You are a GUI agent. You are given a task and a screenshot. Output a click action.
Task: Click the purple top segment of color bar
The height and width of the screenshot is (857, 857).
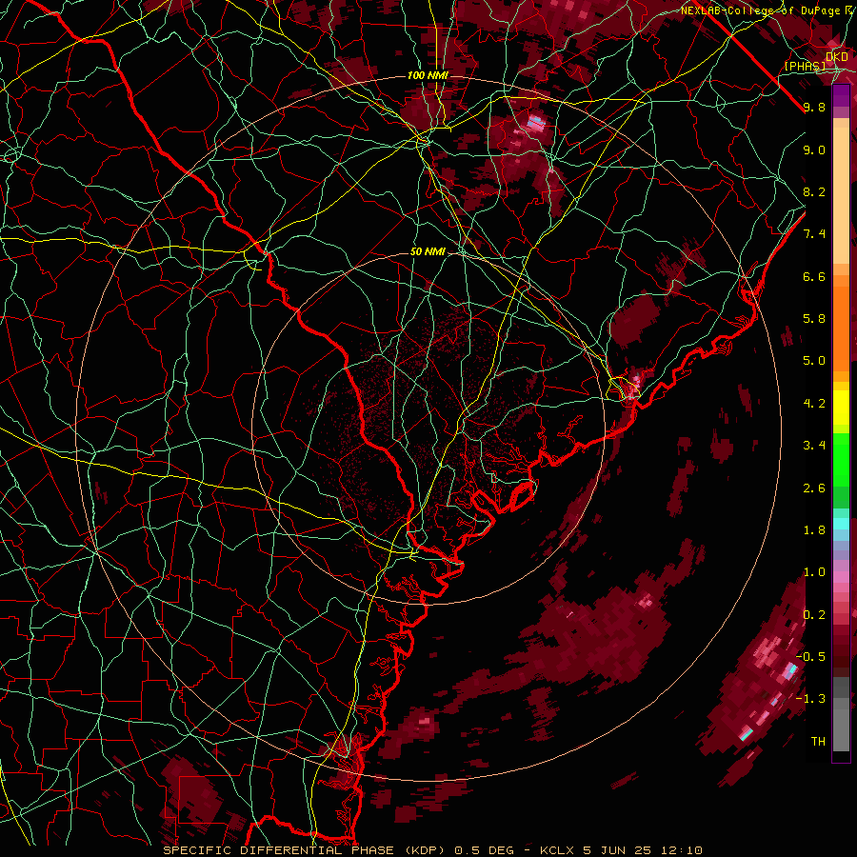841,95
